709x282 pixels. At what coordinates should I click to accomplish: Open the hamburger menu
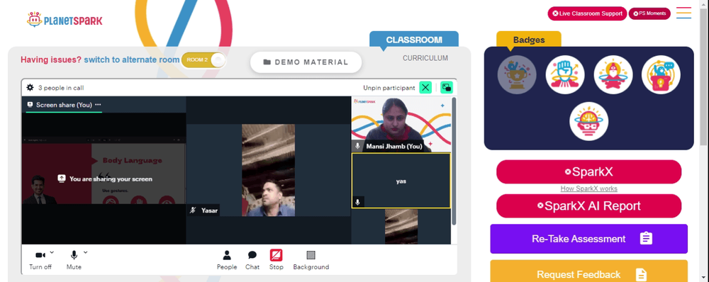click(683, 13)
